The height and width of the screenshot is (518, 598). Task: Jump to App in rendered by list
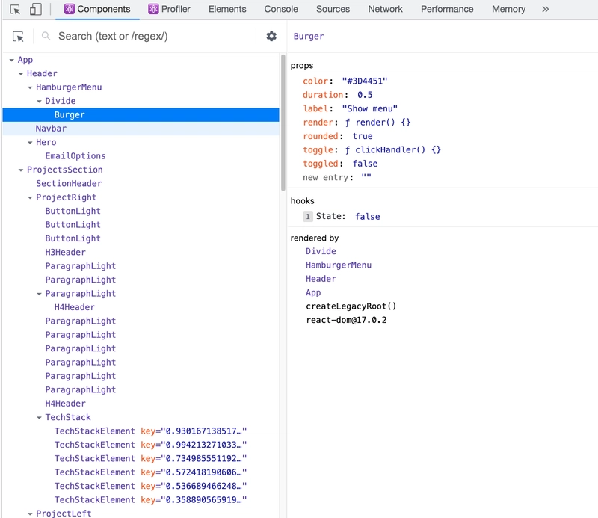tap(313, 292)
